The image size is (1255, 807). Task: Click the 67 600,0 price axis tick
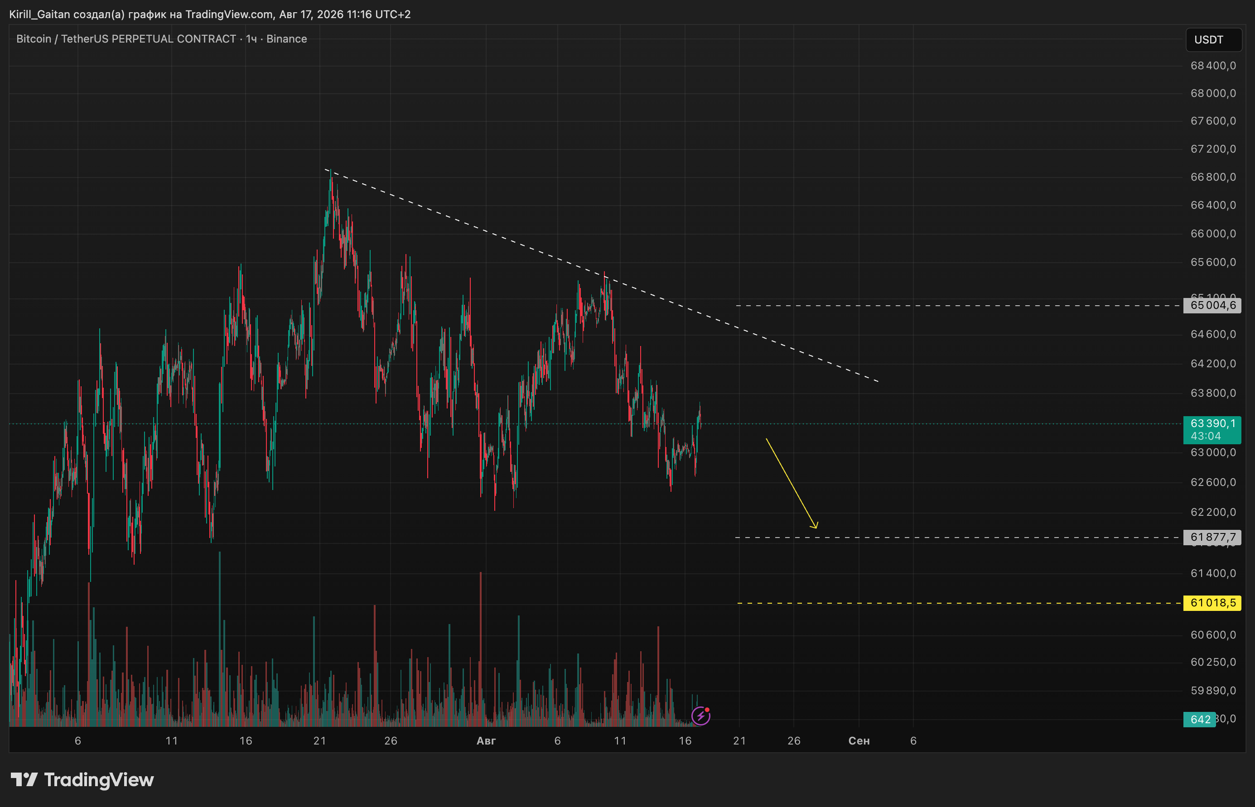pyautogui.click(x=1213, y=121)
